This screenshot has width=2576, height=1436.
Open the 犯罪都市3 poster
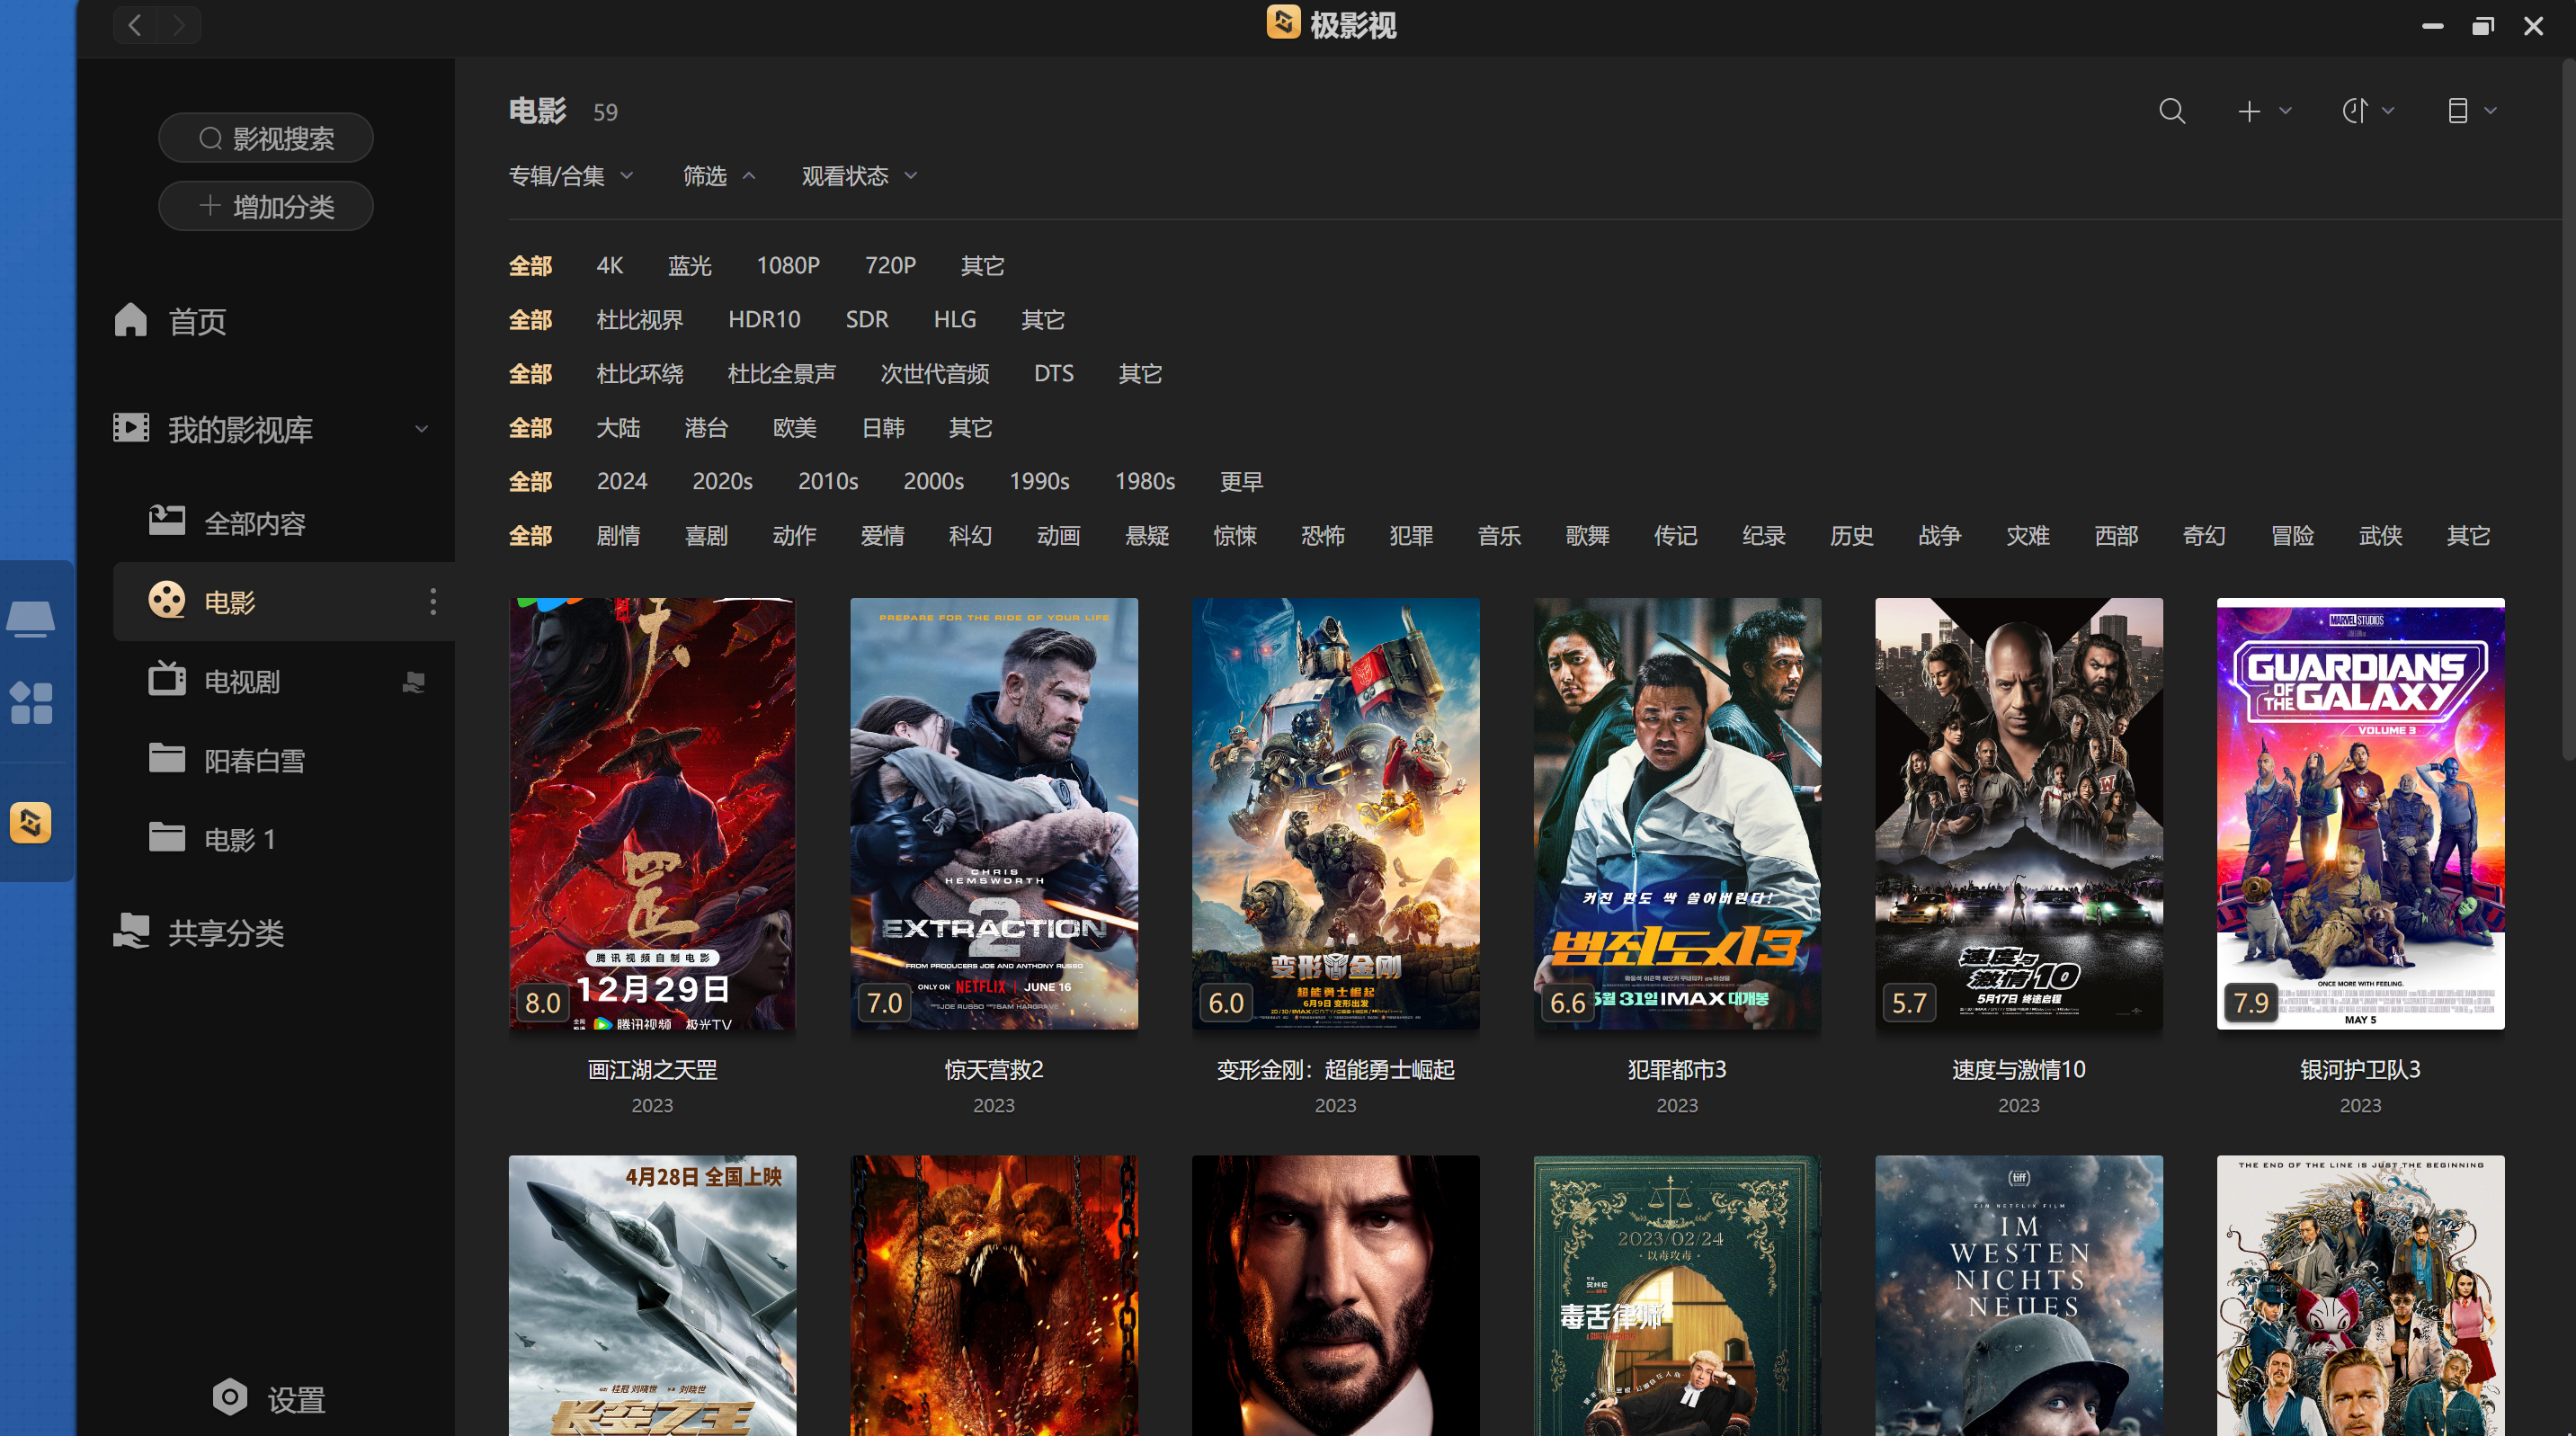(x=1677, y=814)
